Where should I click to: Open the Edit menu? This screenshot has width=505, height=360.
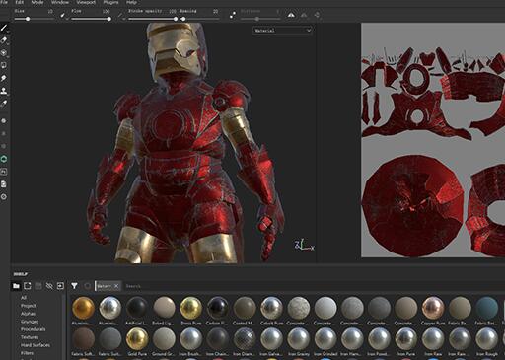tap(20, 2)
